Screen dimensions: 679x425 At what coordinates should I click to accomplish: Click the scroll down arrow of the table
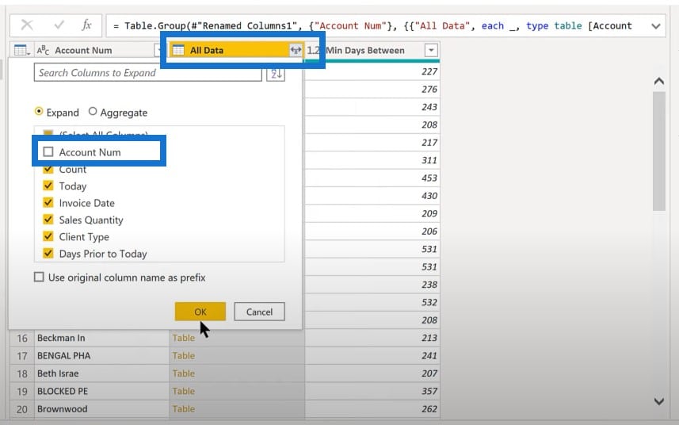click(x=658, y=401)
